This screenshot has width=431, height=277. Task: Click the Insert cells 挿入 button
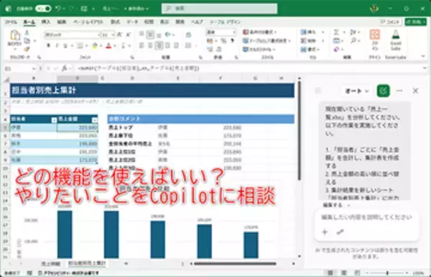click(x=312, y=32)
